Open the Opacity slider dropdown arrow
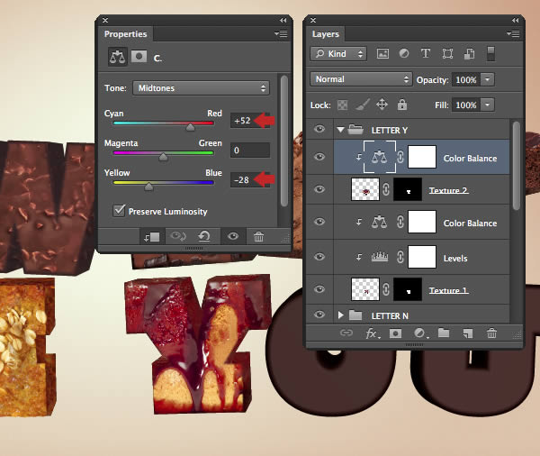 (x=487, y=79)
